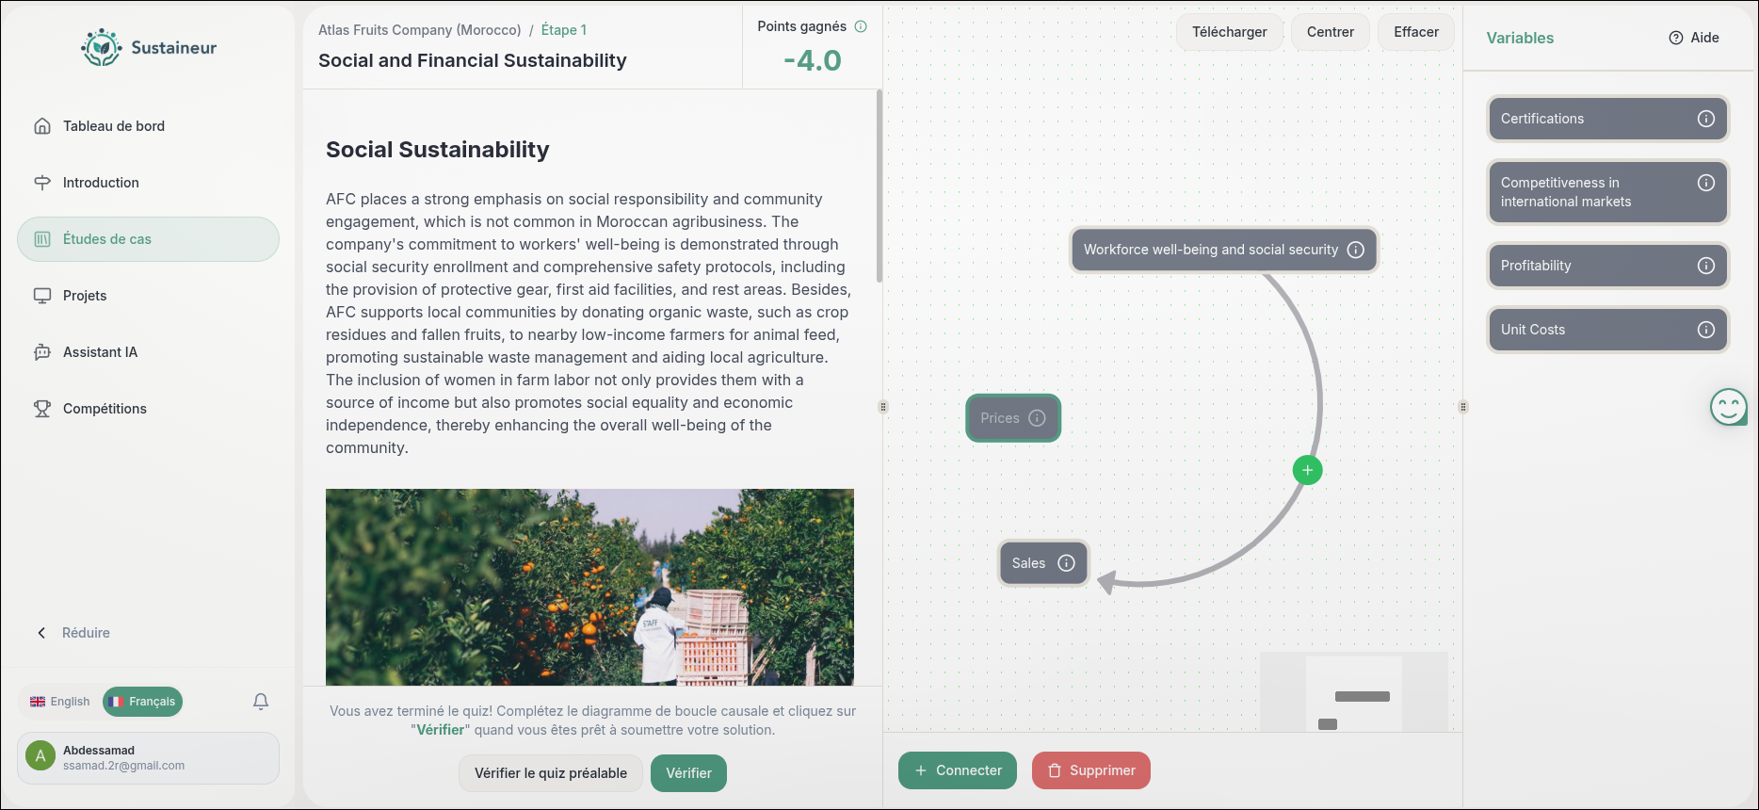
Task: Open info for Certifications variable
Action: tap(1705, 119)
